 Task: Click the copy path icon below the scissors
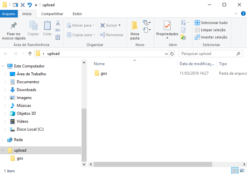(x=58, y=30)
